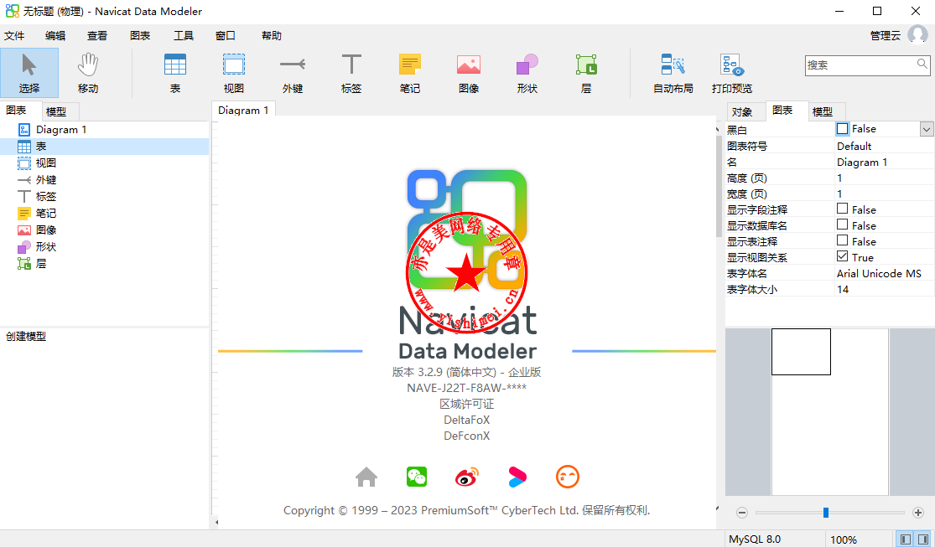Edit the 表字体大小 value 14

tap(843, 290)
